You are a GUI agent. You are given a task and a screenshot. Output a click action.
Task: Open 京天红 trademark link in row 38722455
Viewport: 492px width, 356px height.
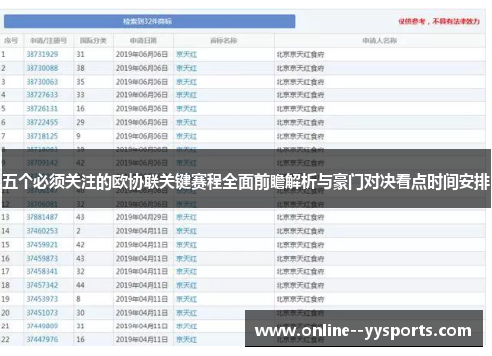pos(186,122)
